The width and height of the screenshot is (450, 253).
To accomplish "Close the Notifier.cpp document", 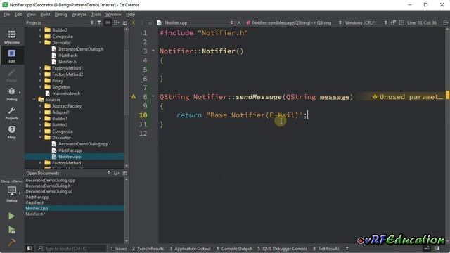I will point(239,22).
